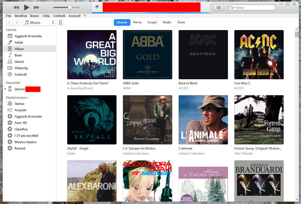This screenshot has height=204, width=301.
Task: Open the Skyfall album cover
Action: (x=92, y=120)
